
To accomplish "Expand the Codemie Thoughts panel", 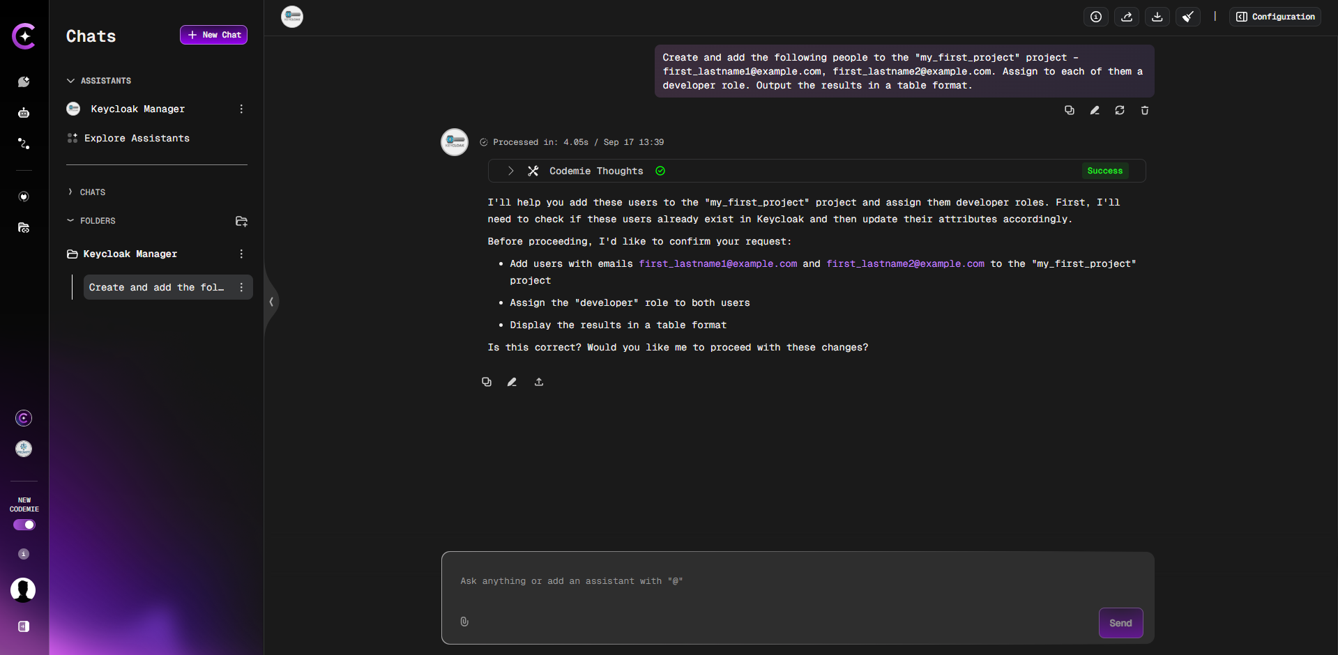I will [x=511, y=171].
